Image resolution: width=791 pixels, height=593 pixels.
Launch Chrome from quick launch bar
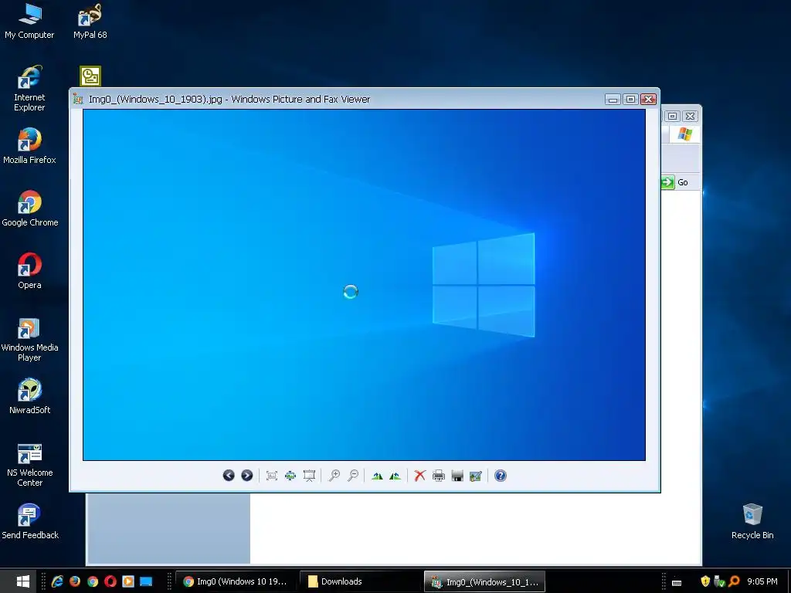pyautogui.click(x=93, y=581)
